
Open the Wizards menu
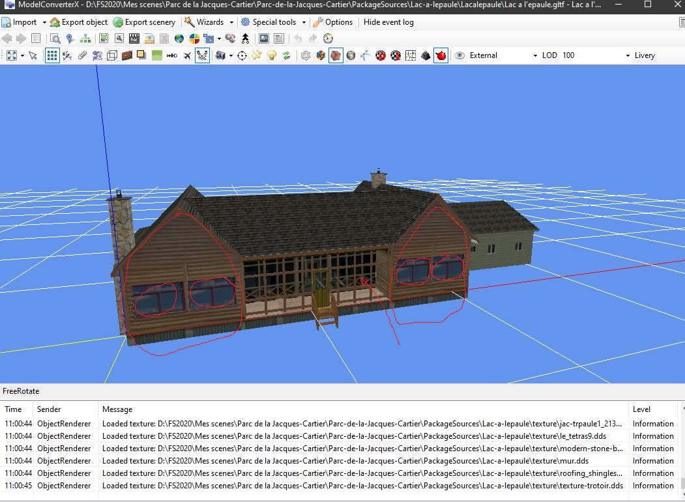click(204, 22)
